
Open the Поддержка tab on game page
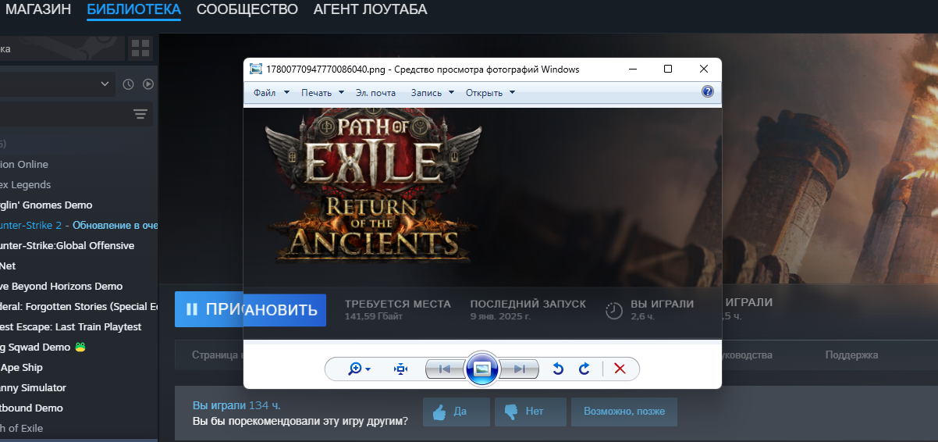click(851, 355)
